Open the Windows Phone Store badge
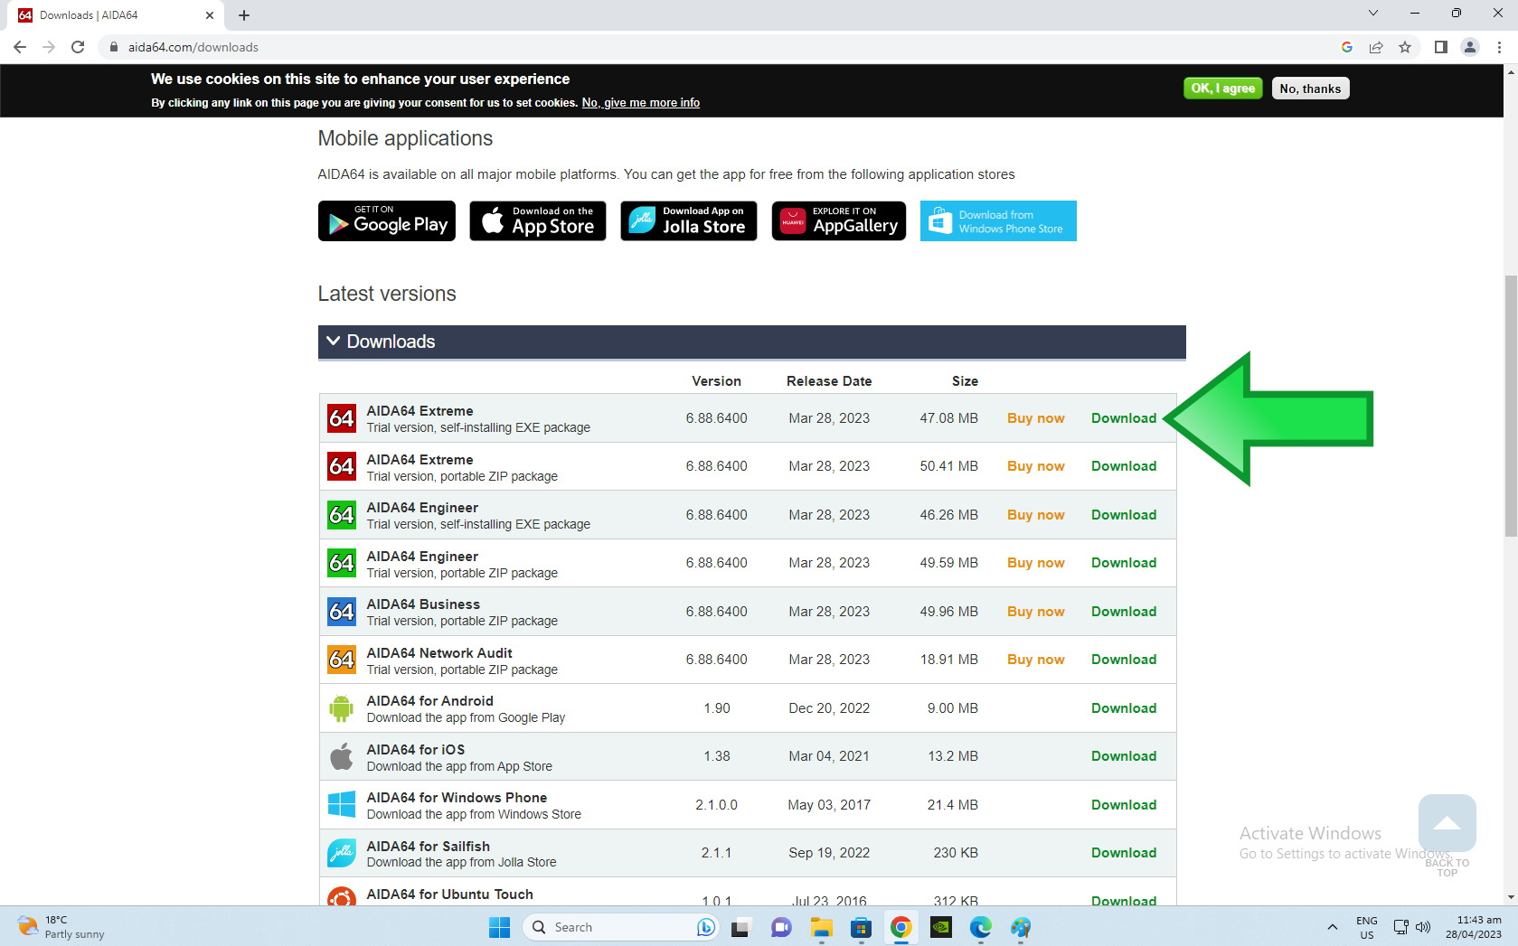The width and height of the screenshot is (1518, 946). (x=998, y=221)
